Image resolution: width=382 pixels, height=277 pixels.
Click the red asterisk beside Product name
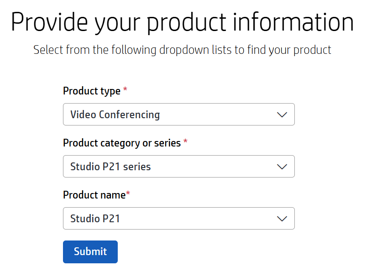pyautogui.click(x=128, y=194)
